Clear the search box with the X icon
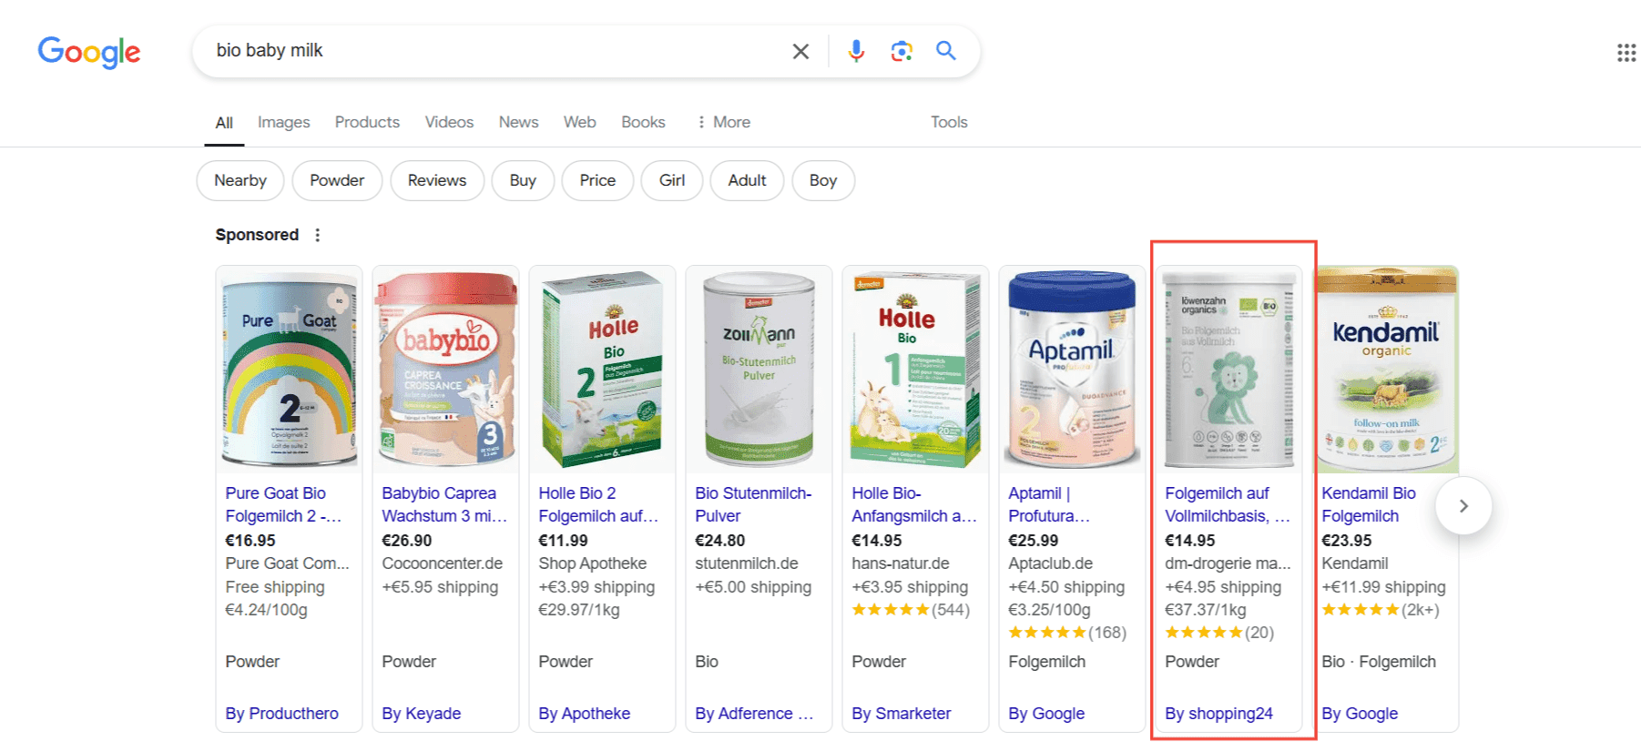 pos(800,51)
